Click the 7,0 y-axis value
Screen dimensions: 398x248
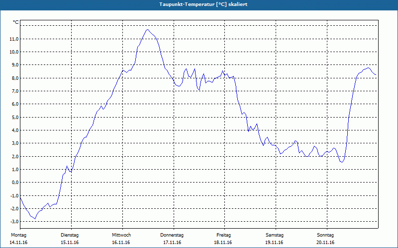[x=15, y=91]
